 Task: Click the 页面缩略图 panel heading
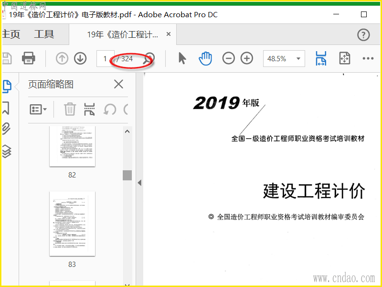click(x=51, y=85)
